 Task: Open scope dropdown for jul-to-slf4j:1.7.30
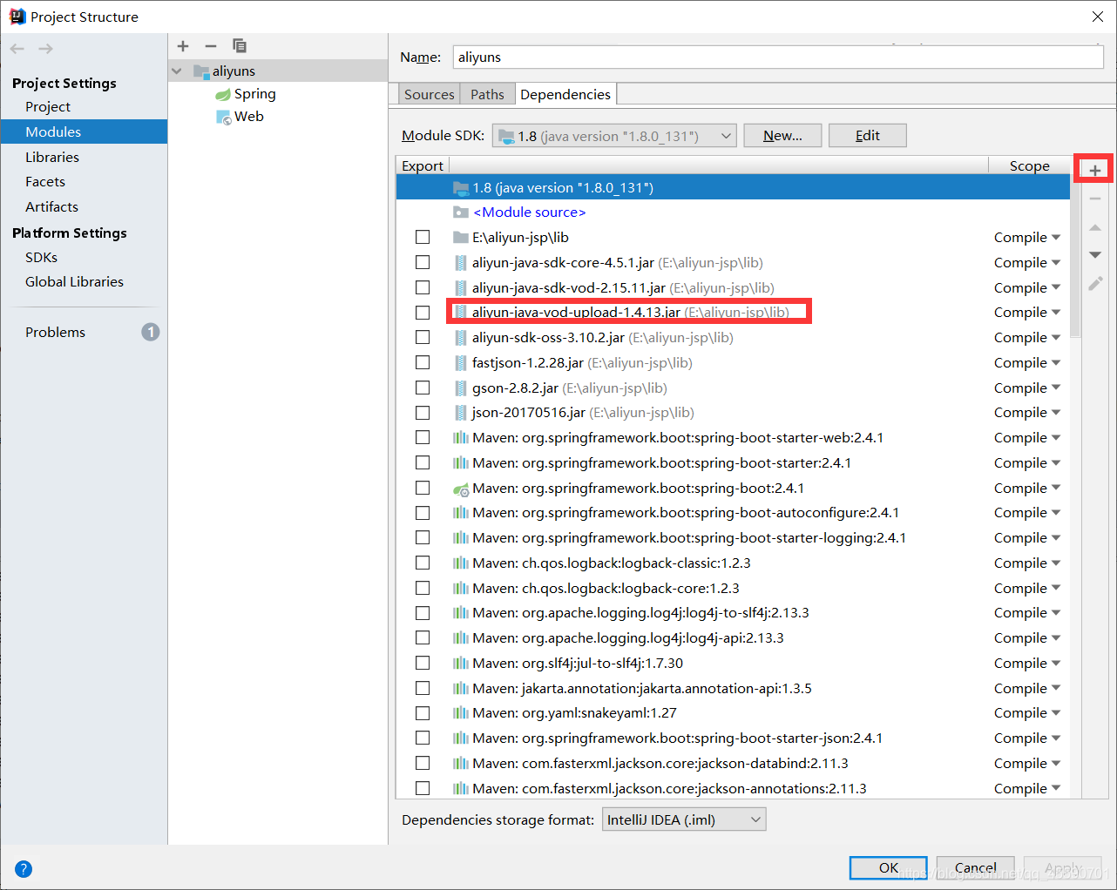pyautogui.click(x=1027, y=664)
